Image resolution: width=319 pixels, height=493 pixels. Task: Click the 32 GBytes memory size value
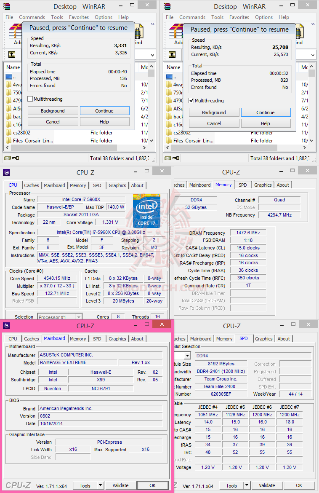tap(196, 207)
